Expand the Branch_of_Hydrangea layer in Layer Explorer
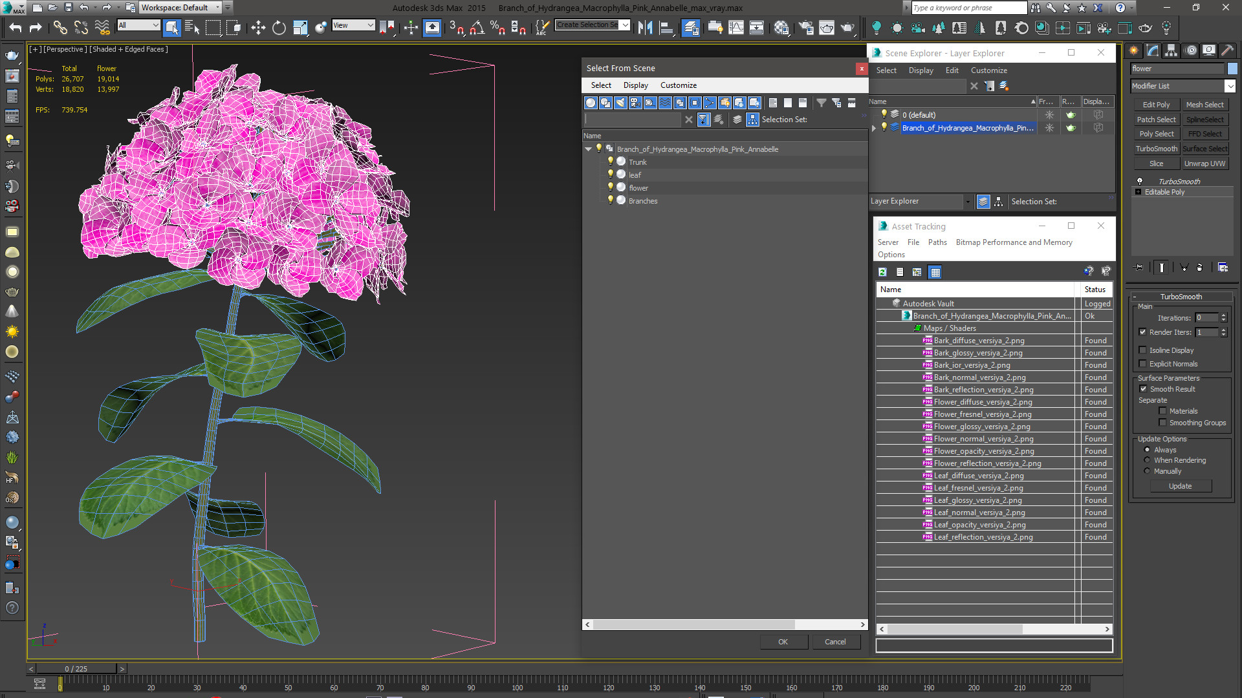Image resolution: width=1242 pixels, height=698 pixels. coord(874,128)
